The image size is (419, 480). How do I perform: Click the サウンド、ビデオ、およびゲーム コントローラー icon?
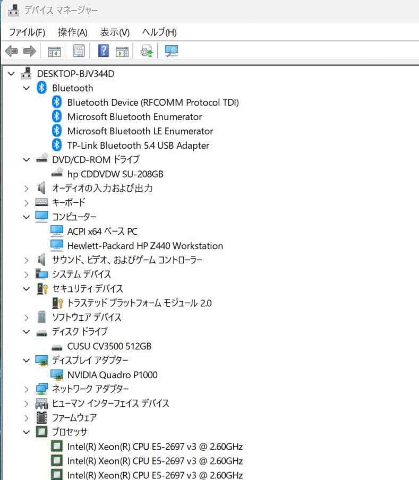pyautogui.click(x=41, y=260)
